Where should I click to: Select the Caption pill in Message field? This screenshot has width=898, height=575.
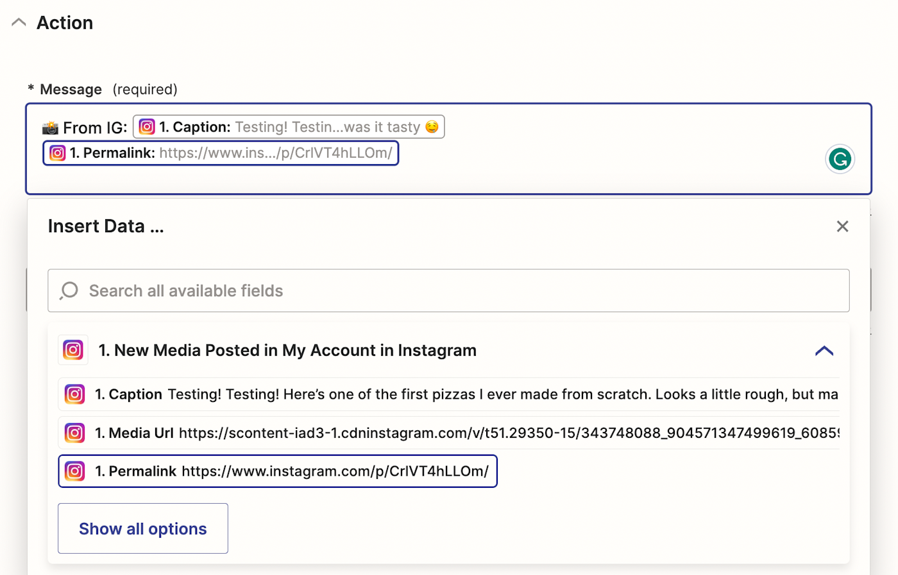(289, 127)
